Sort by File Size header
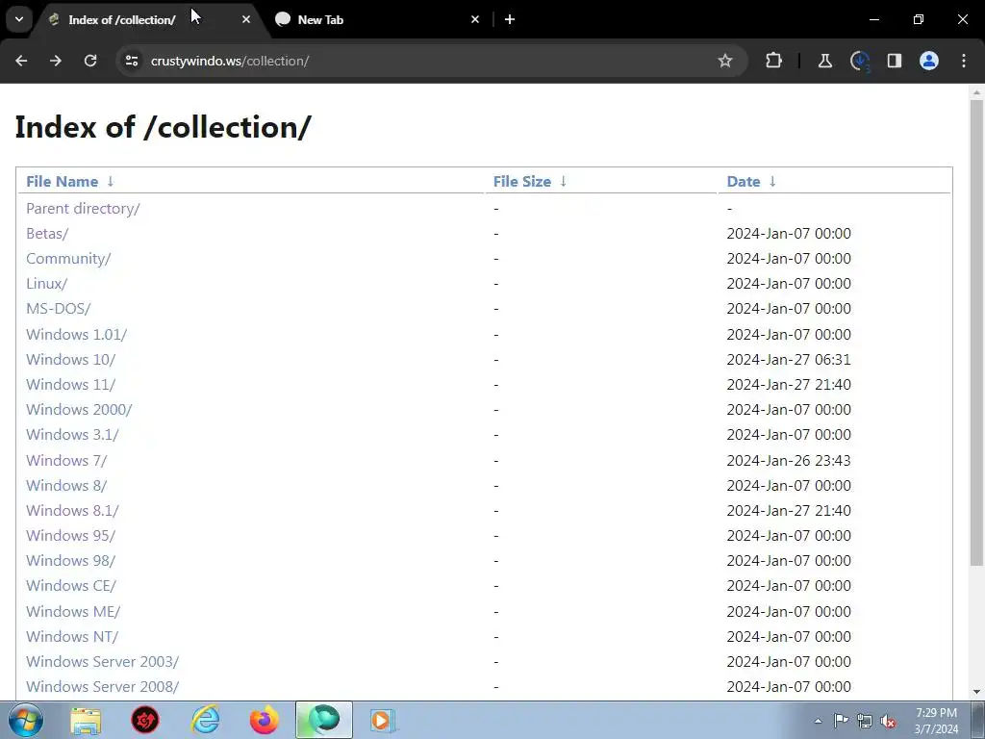Viewport: 985px width, 739px height. coord(522,182)
